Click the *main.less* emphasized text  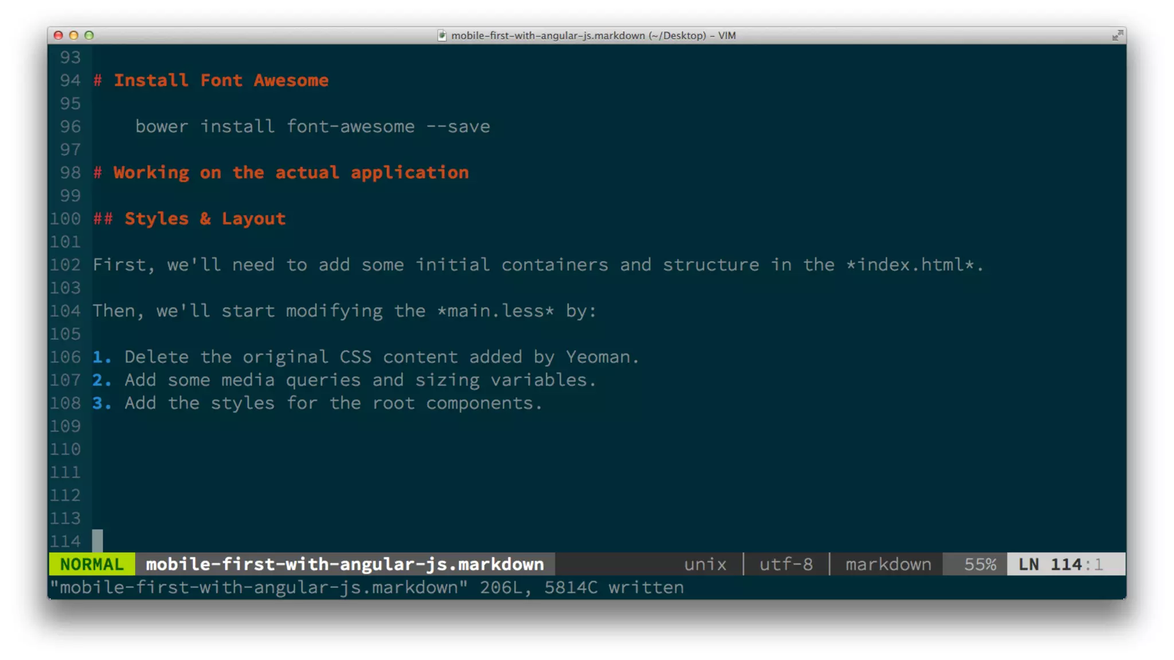pos(495,311)
